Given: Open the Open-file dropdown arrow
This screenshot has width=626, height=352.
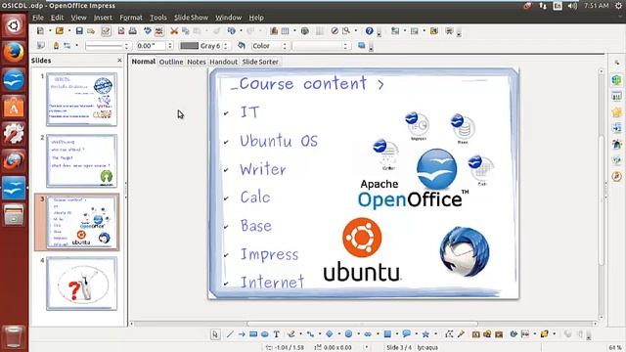Looking at the screenshot, I should 69,30.
